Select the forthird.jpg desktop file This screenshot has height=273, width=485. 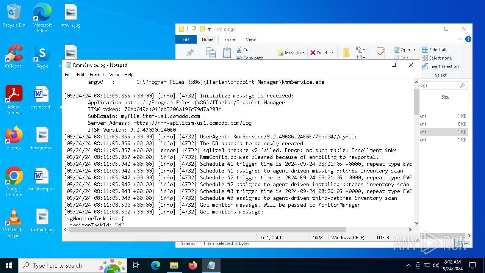[42, 221]
